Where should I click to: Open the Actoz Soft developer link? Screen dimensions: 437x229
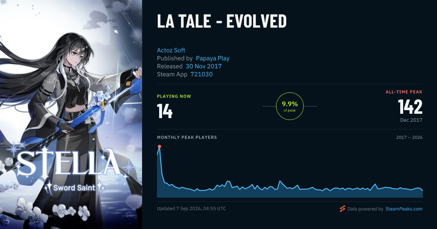tap(171, 50)
